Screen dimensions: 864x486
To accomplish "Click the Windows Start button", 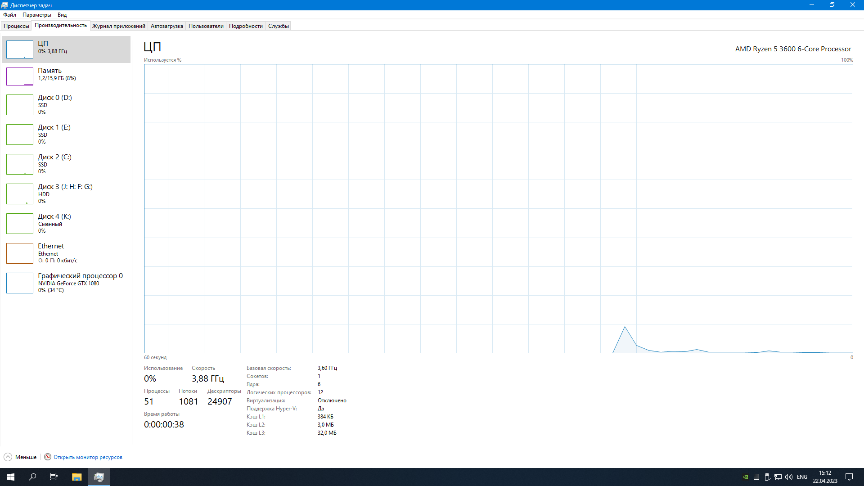I will click(x=11, y=477).
